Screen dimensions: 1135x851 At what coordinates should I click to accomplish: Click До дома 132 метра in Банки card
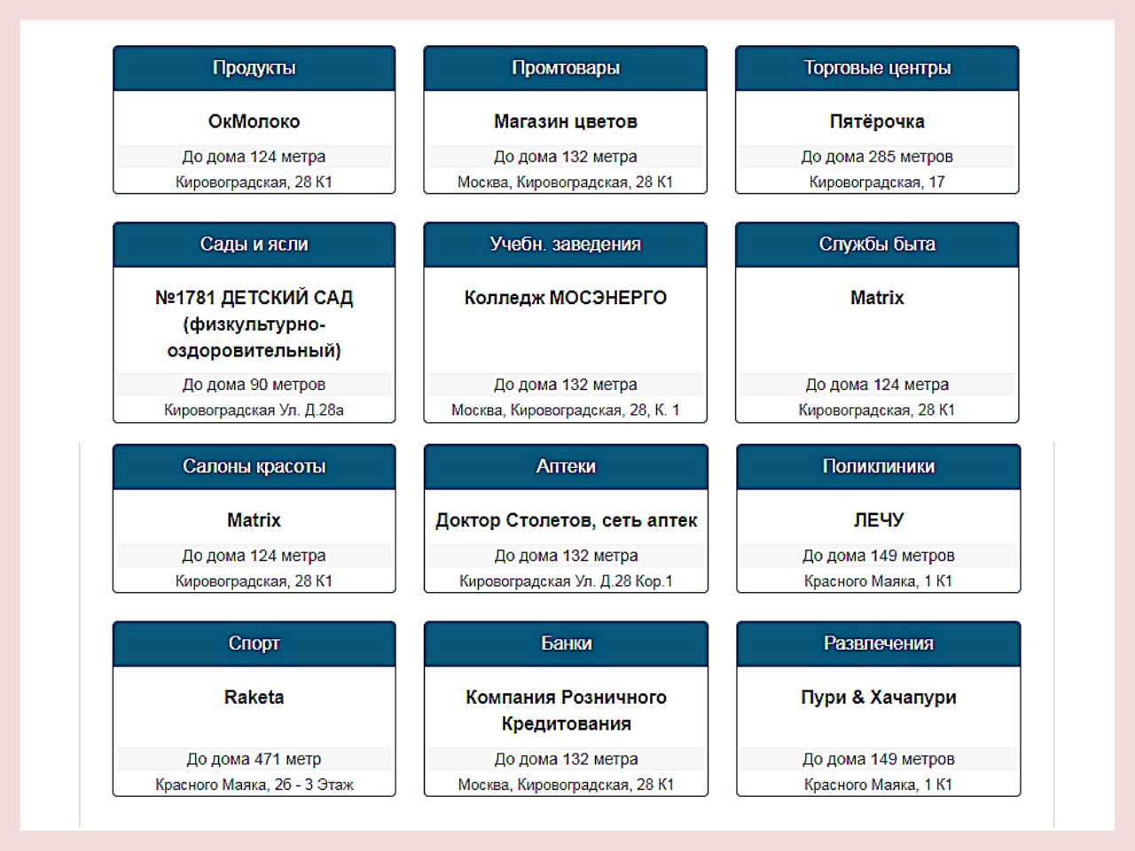[566, 760]
